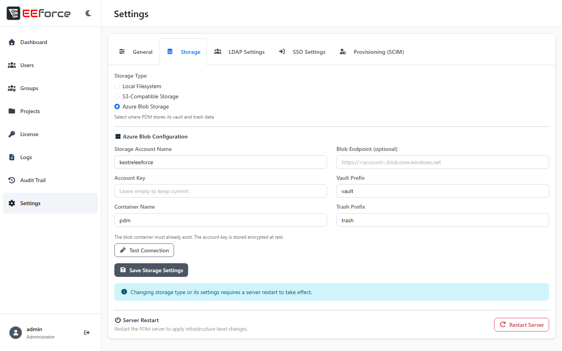Click the info icon in restart notice
The height and width of the screenshot is (351, 562).
tap(124, 292)
